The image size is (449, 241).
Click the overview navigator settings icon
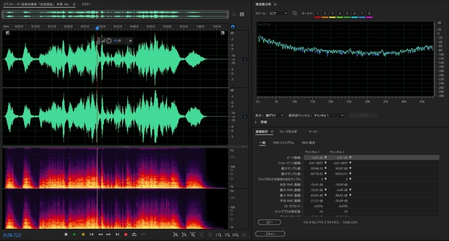(234, 14)
